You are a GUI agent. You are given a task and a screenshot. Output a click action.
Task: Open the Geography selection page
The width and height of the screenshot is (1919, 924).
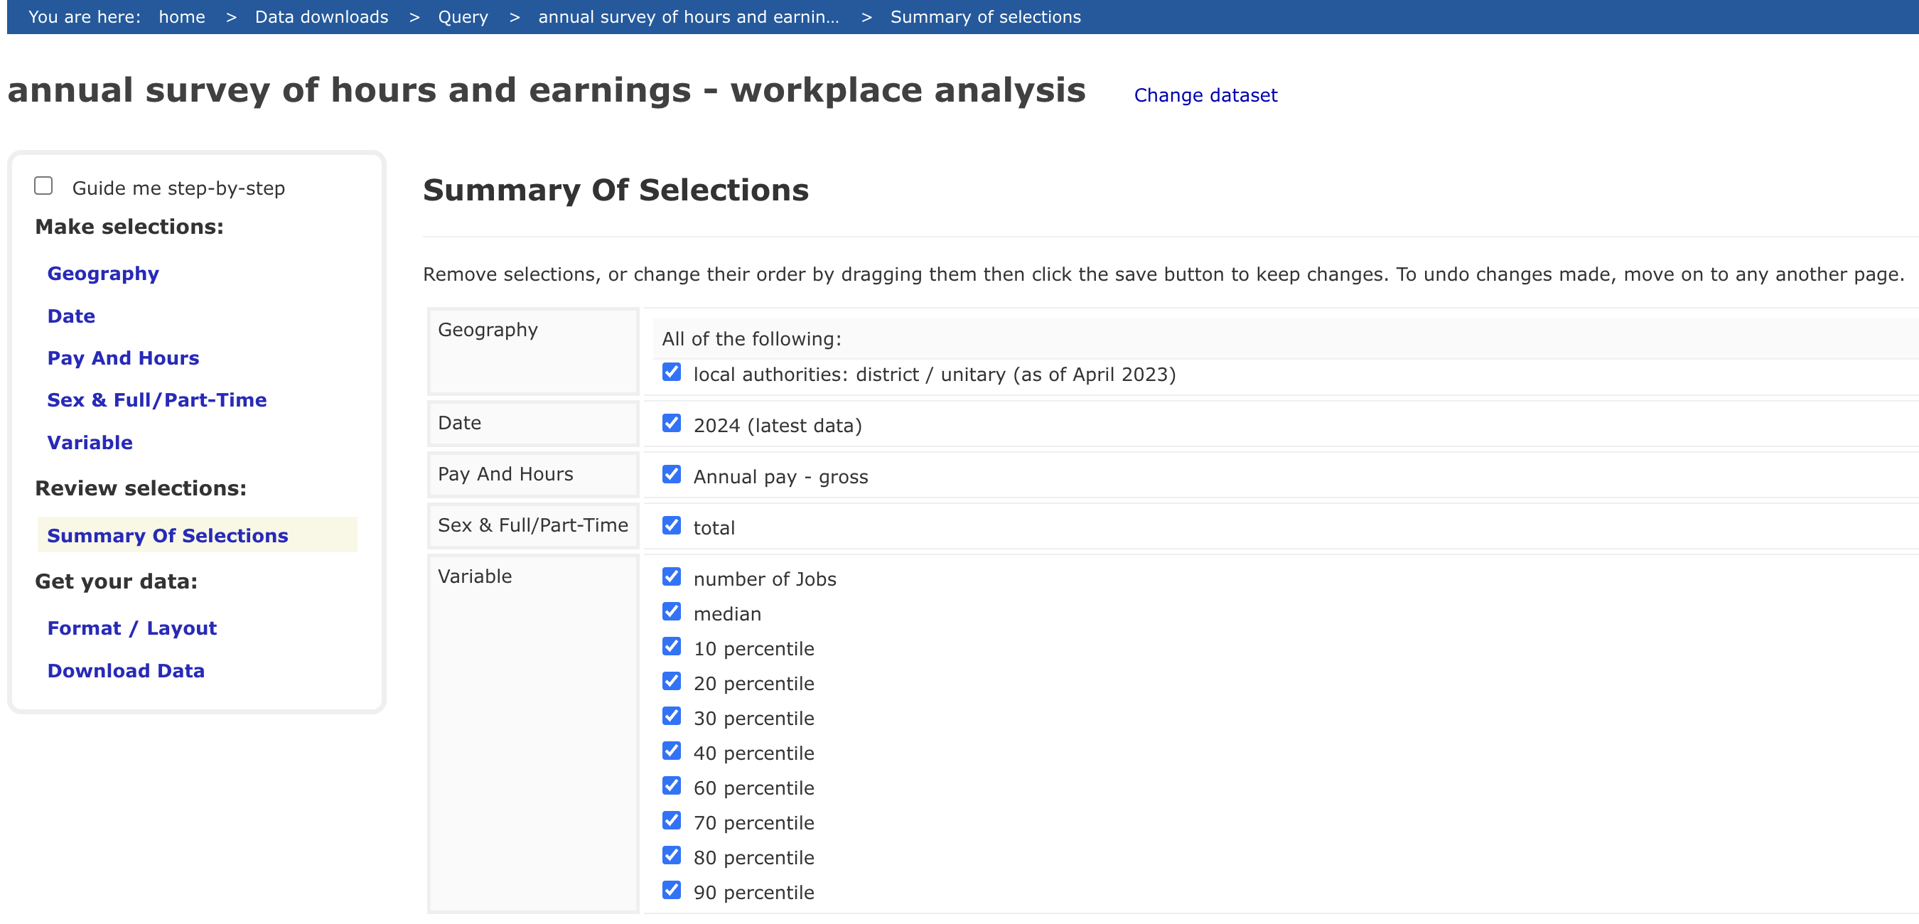(103, 274)
